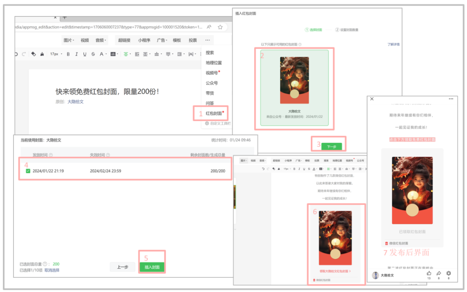467x292 pixels.
Task: Choose 地理位置 from the more menu
Action: pyautogui.click(x=214, y=63)
